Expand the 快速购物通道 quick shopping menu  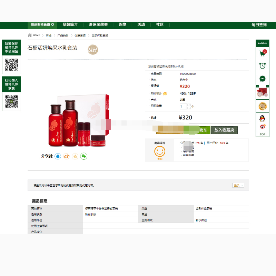pyautogui.click(x=42, y=24)
